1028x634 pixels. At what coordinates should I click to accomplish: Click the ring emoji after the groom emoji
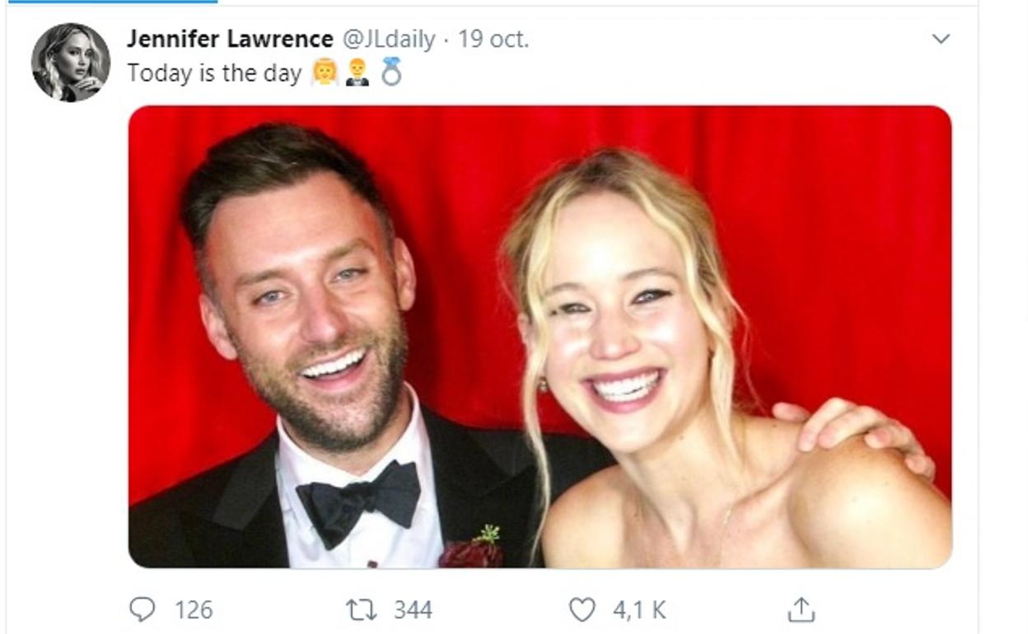pyautogui.click(x=390, y=72)
